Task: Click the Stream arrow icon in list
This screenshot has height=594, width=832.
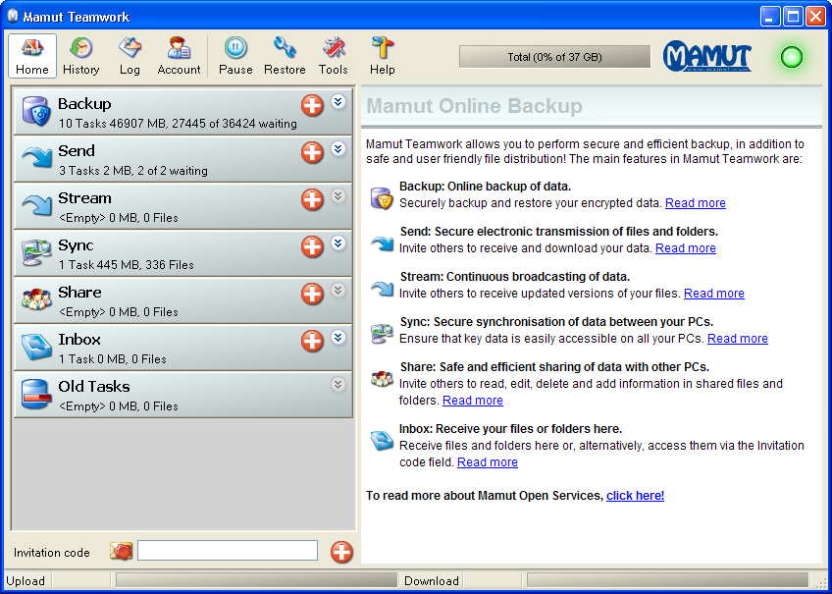Action: (36, 205)
